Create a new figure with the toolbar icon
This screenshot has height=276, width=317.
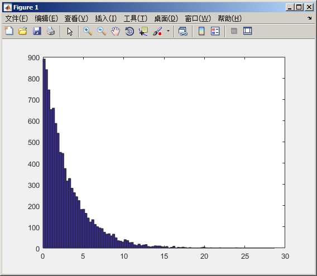click(x=9, y=31)
